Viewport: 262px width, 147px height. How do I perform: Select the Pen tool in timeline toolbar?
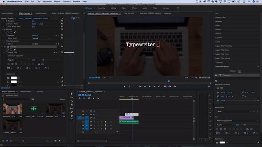72,112
